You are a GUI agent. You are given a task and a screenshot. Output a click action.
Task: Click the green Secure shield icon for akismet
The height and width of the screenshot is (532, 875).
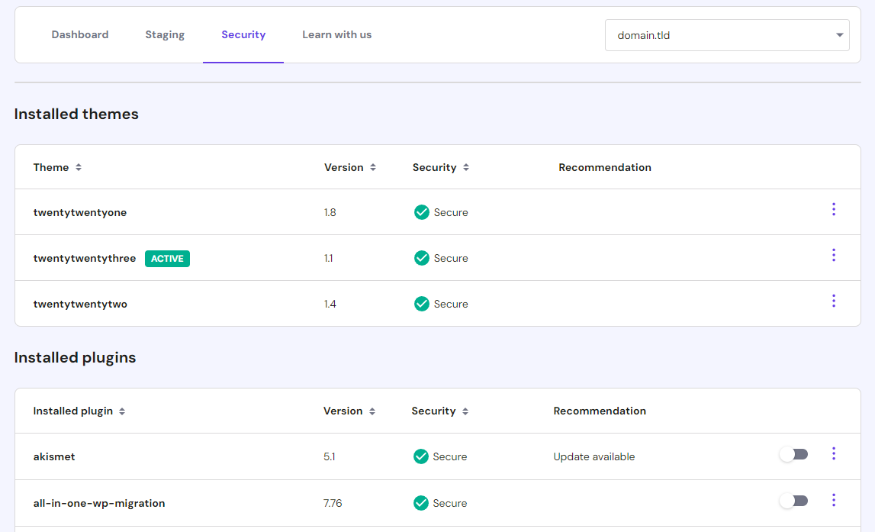421,456
